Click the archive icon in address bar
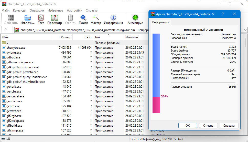 17,30
